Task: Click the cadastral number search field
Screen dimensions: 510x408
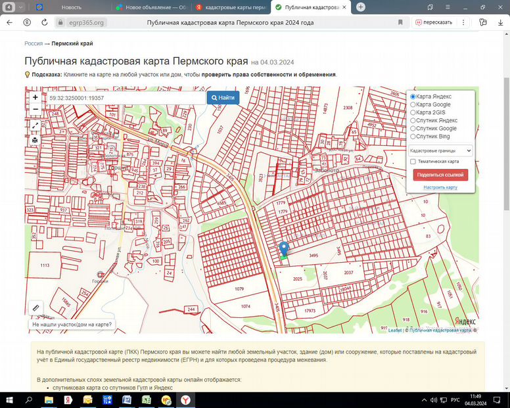Action: 125,98
